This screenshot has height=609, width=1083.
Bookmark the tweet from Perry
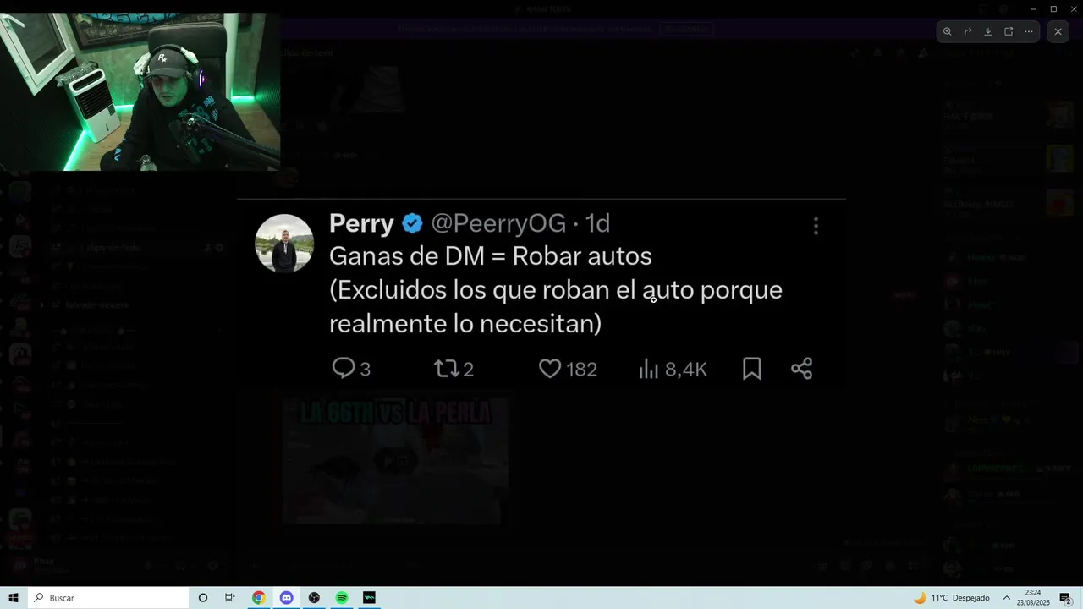(751, 369)
